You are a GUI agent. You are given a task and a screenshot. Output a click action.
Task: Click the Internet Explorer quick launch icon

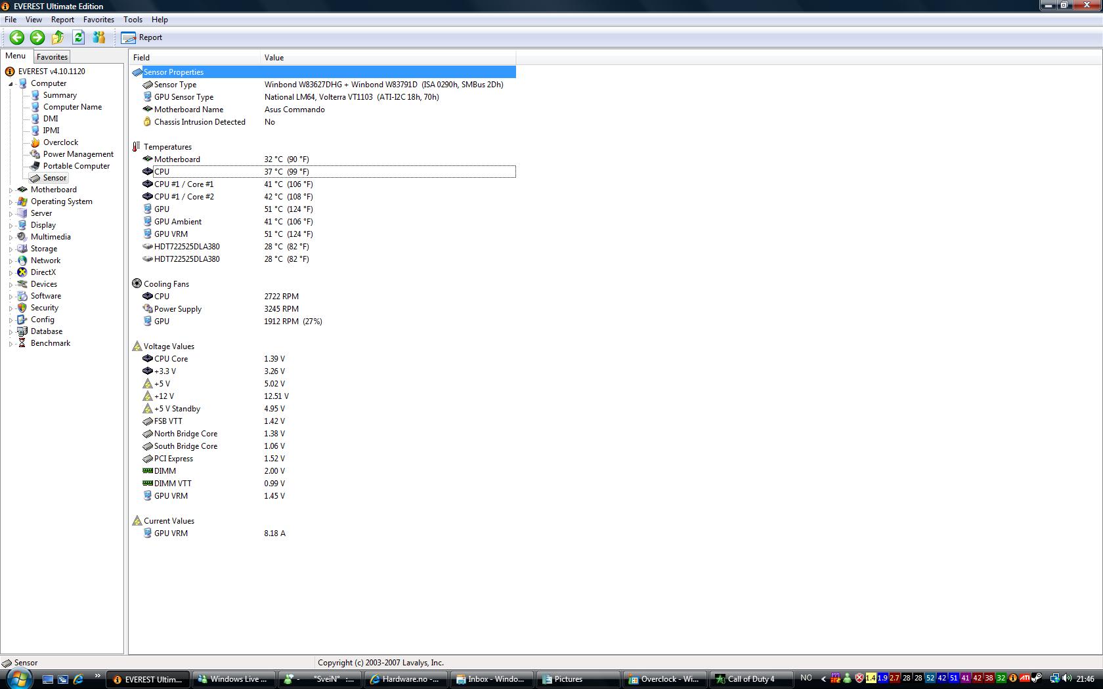click(x=78, y=679)
